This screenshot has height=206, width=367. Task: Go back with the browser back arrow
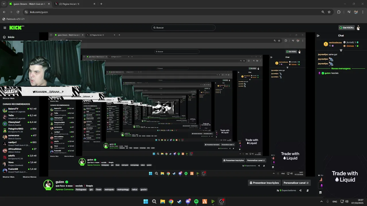tap(4, 12)
